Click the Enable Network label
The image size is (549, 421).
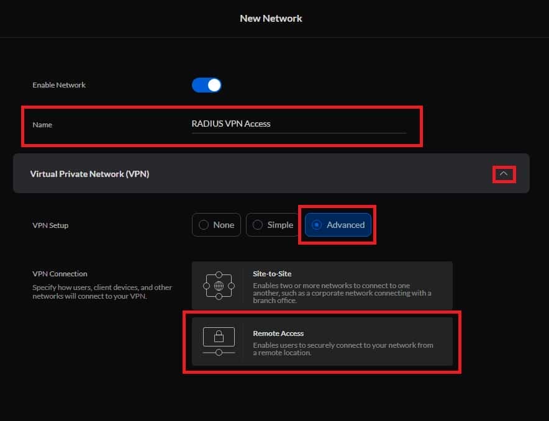tap(59, 84)
